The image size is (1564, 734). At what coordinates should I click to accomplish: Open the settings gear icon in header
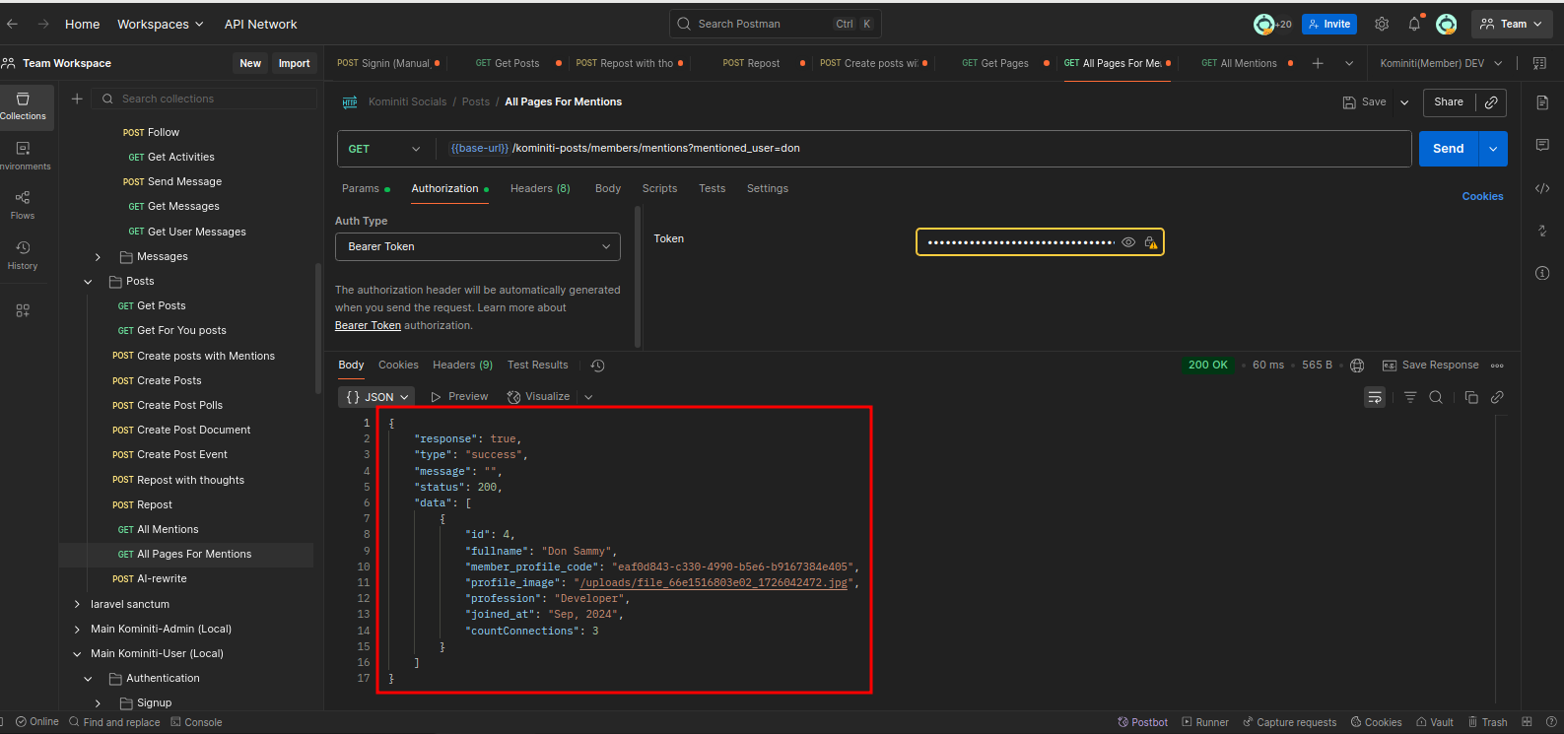click(1382, 25)
